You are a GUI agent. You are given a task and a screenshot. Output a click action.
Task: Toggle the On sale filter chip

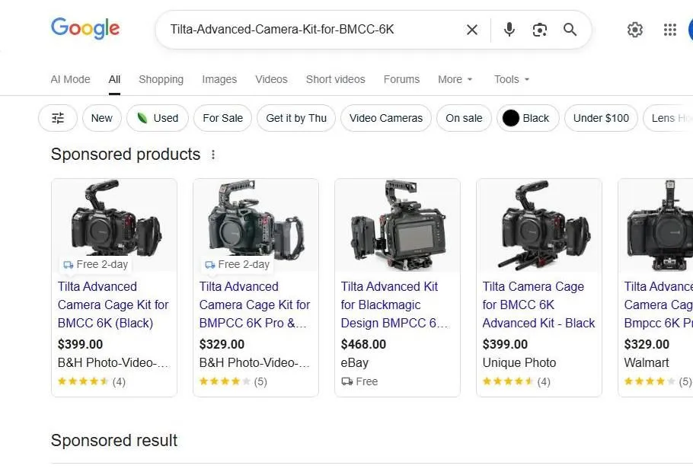[x=464, y=118]
